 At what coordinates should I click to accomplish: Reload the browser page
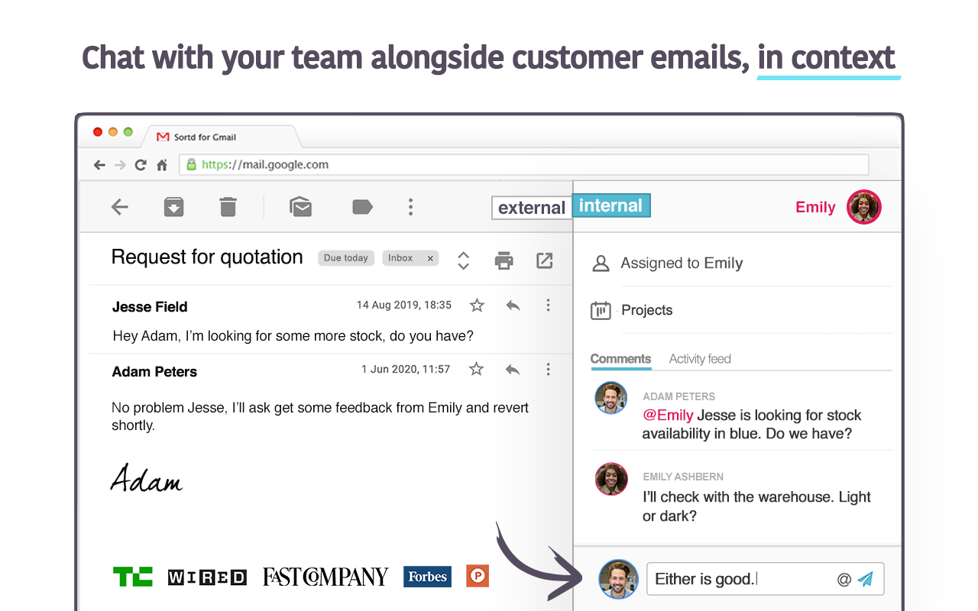141,165
